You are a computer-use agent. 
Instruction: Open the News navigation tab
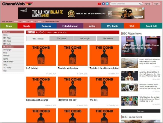point(9,26)
